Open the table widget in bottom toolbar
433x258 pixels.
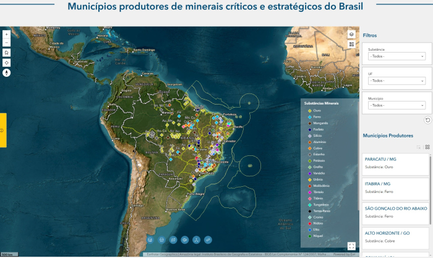point(150,240)
